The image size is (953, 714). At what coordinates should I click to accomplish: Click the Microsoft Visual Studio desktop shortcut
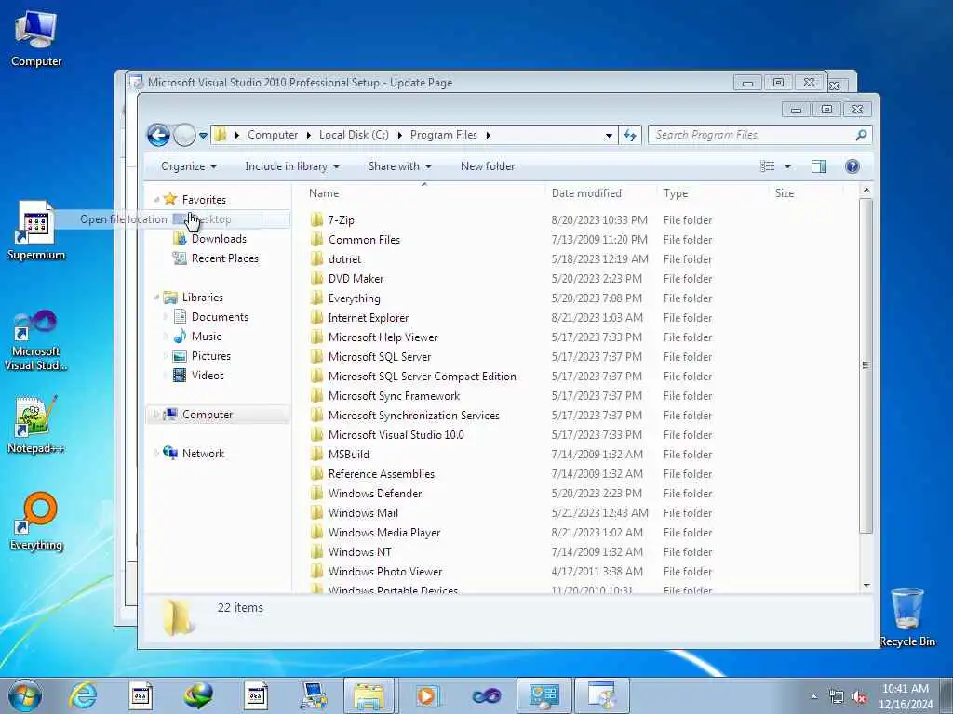36,340
